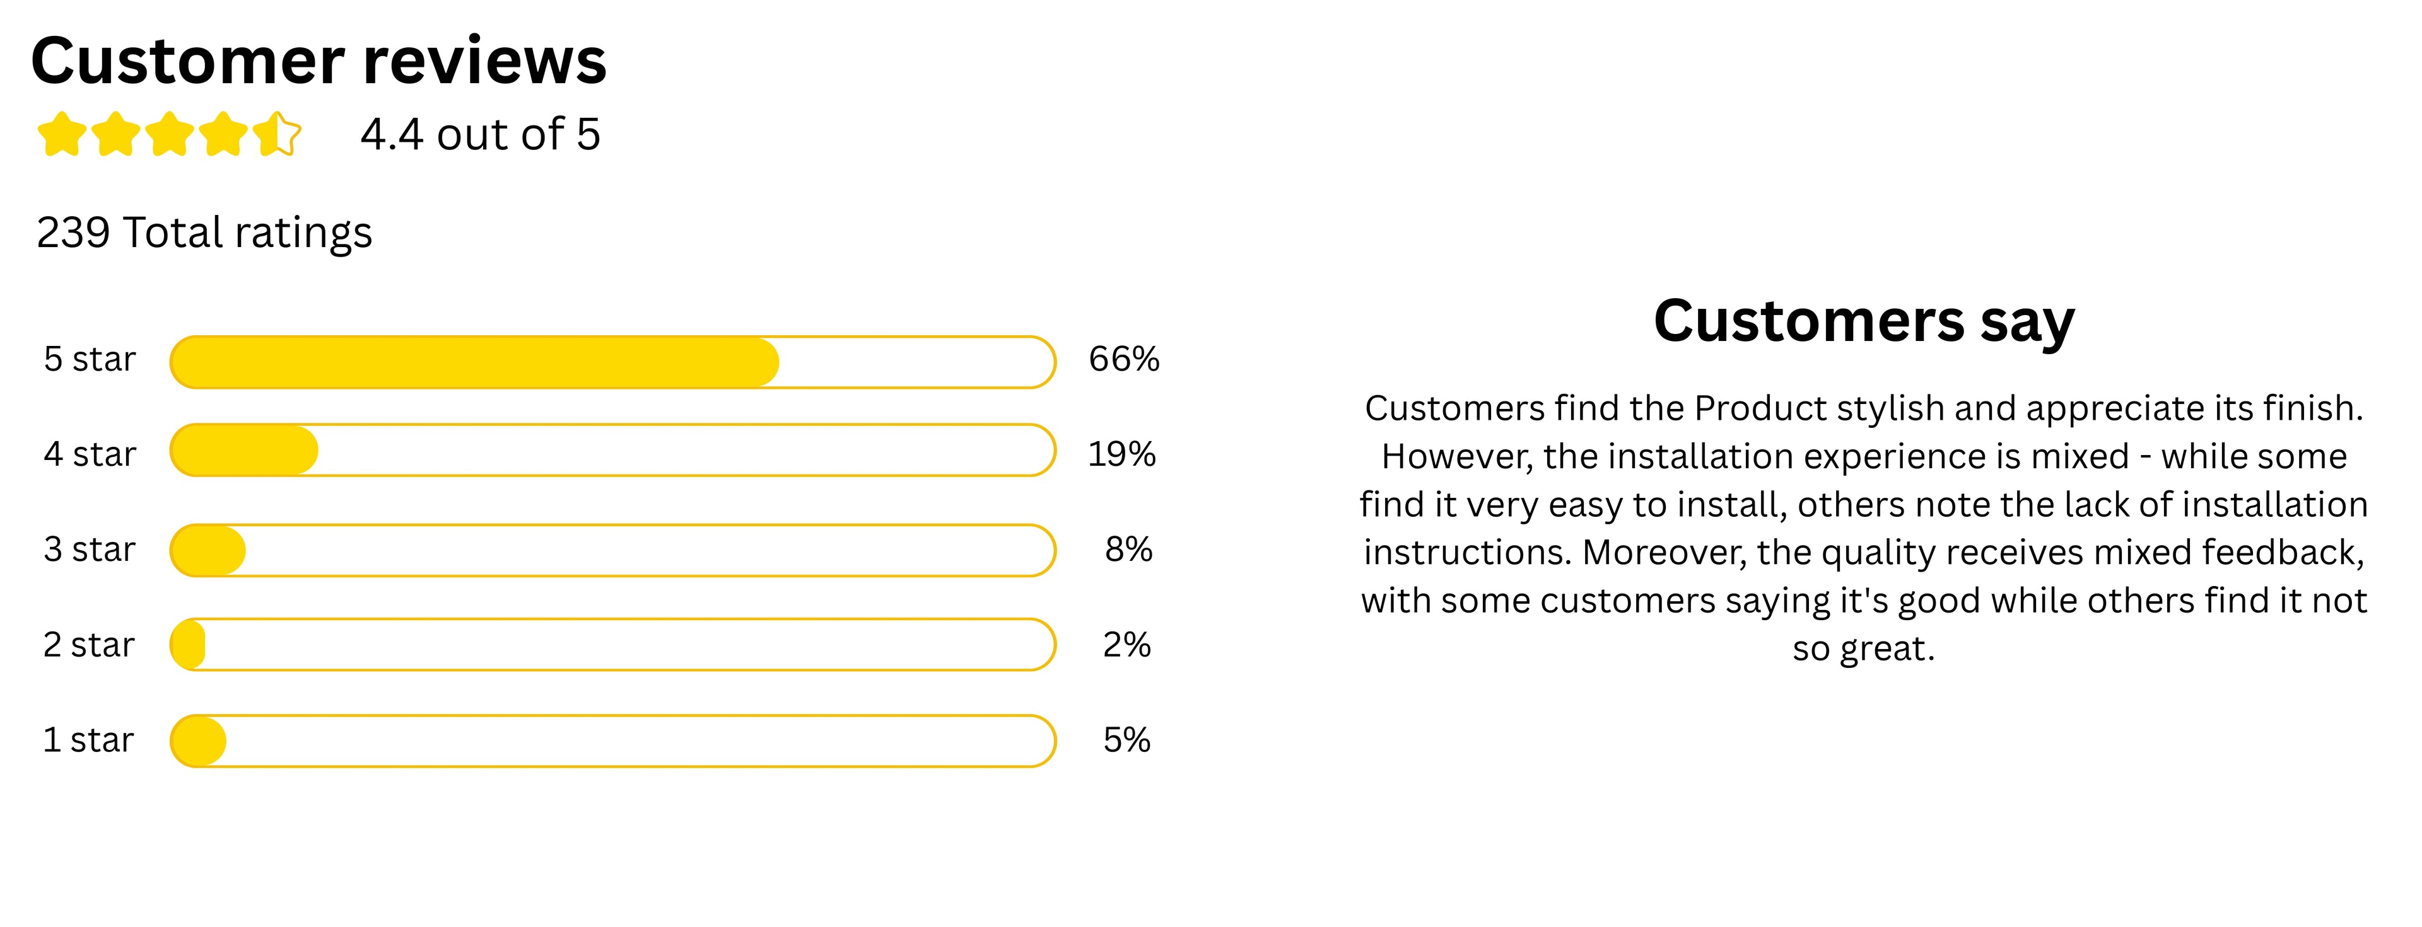Click the 19% percentage link
This screenshot has height=927, width=2422.
point(1121,454)
